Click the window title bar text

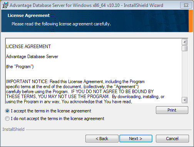point(86,5)
